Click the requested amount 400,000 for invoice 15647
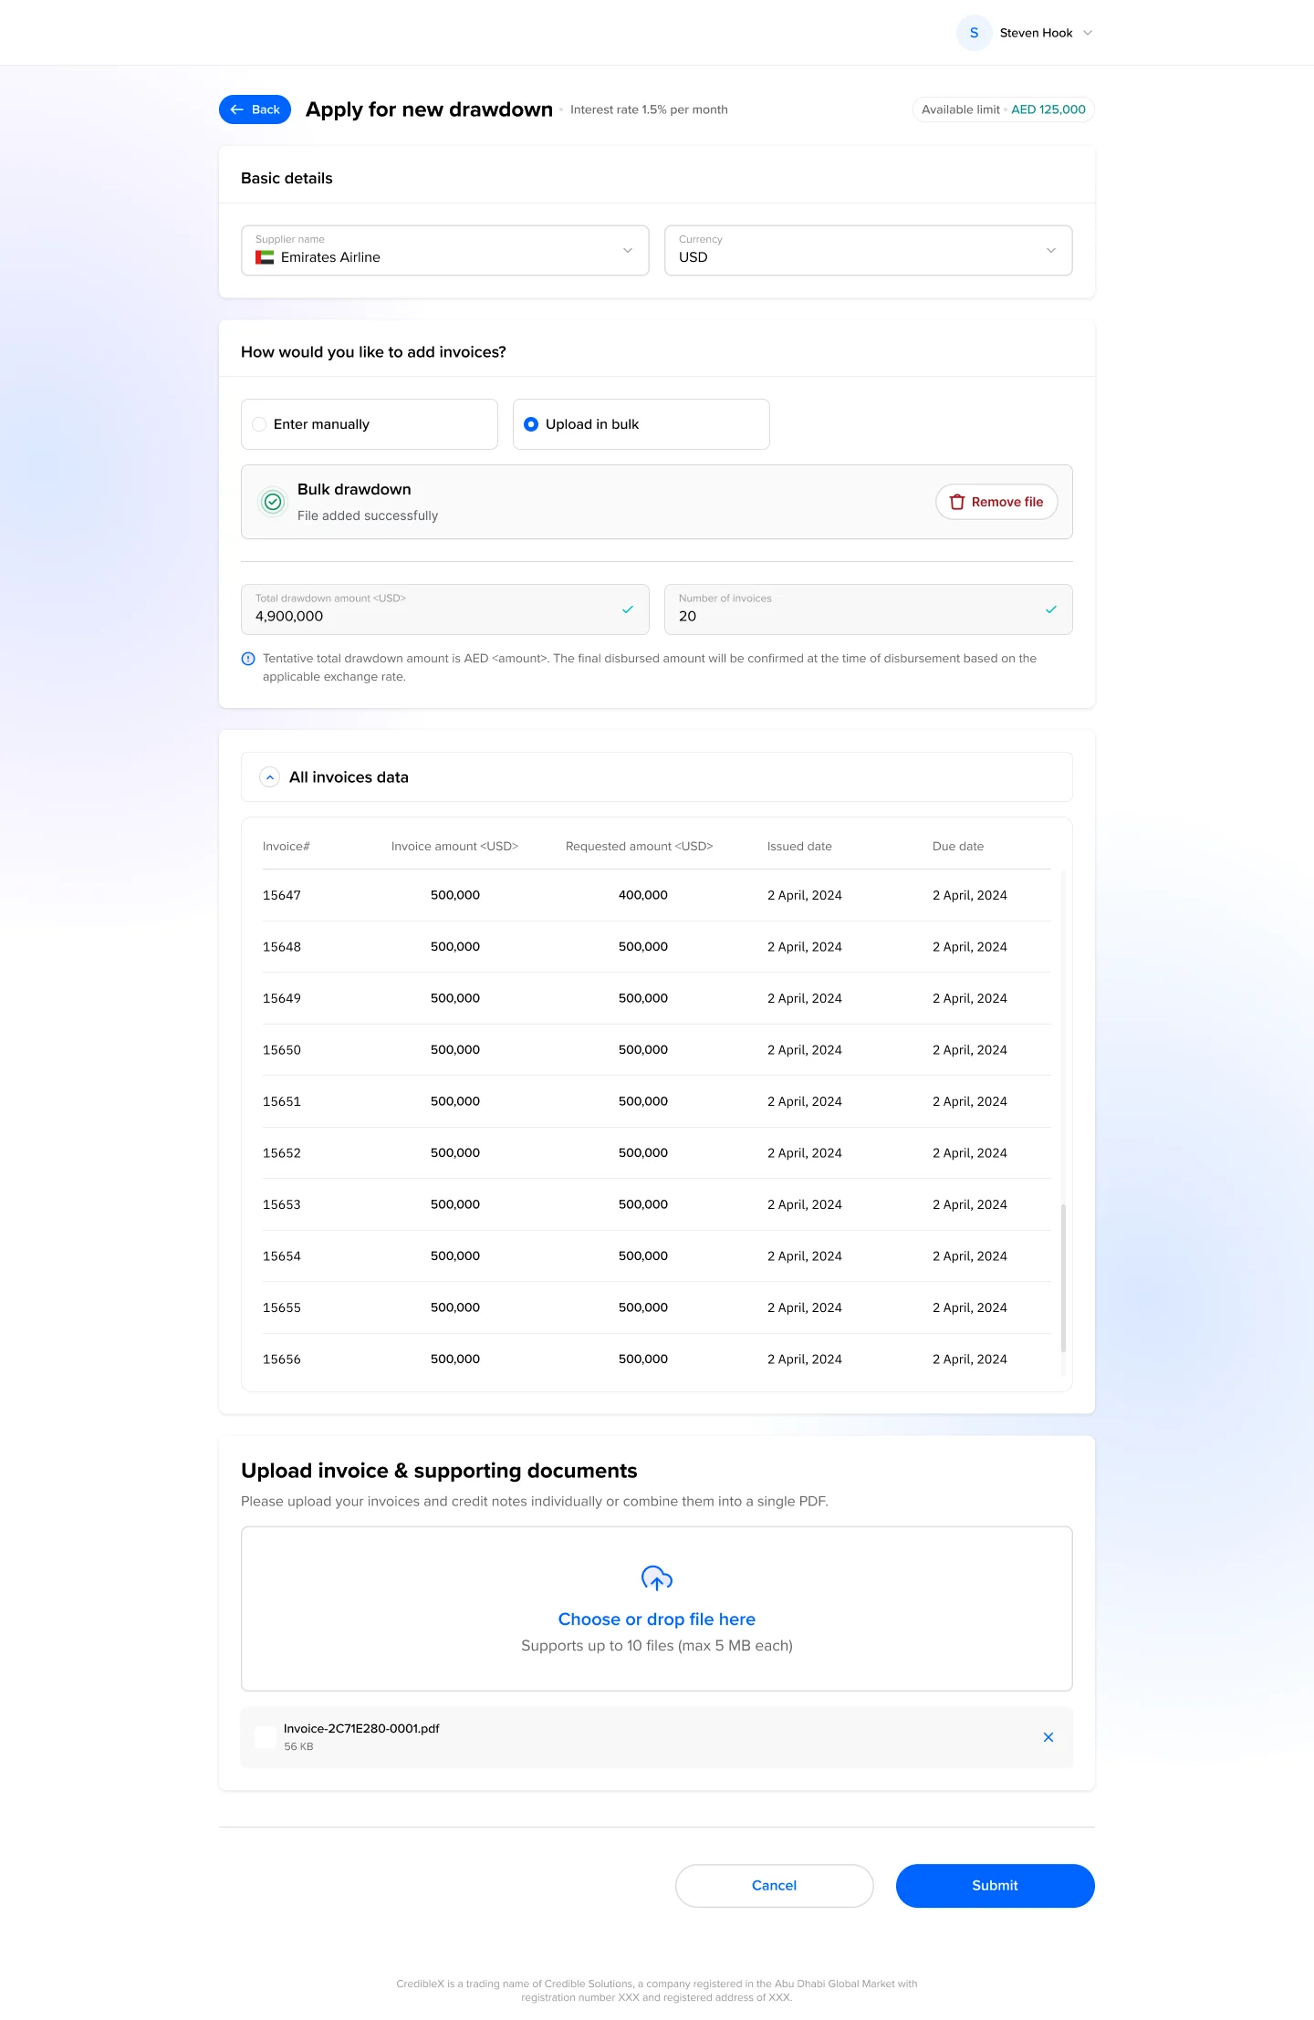 tap(643, 895)
